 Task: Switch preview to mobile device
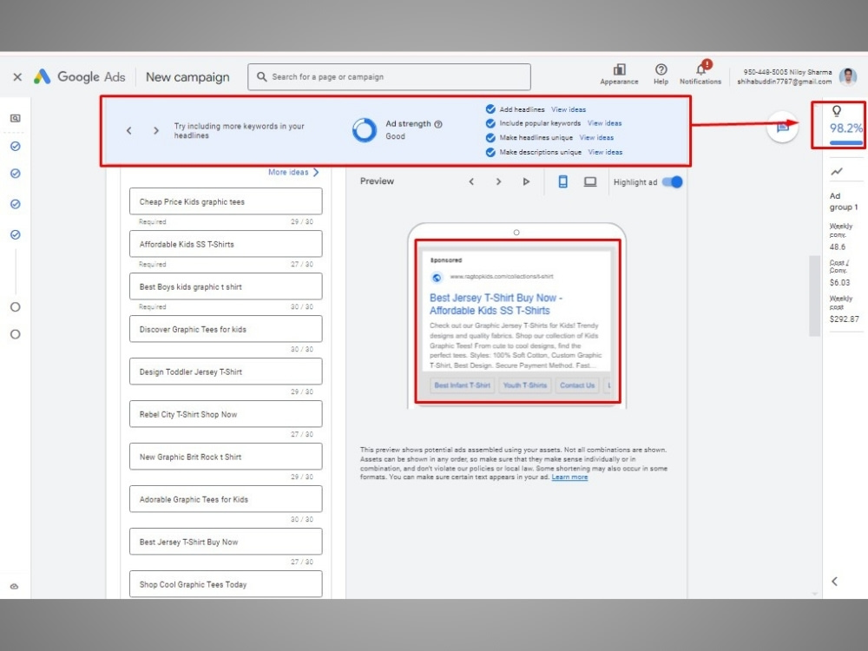(562, 181)
